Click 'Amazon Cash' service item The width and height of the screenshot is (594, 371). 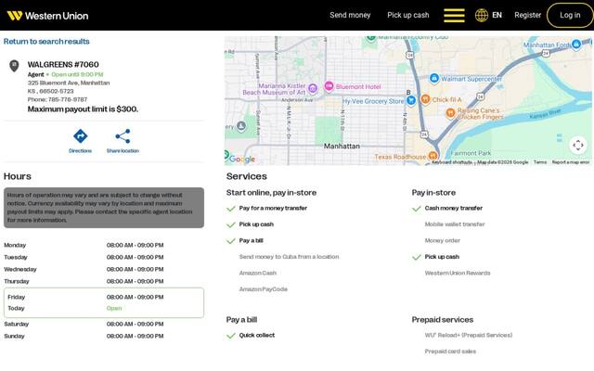click(258, 273)
